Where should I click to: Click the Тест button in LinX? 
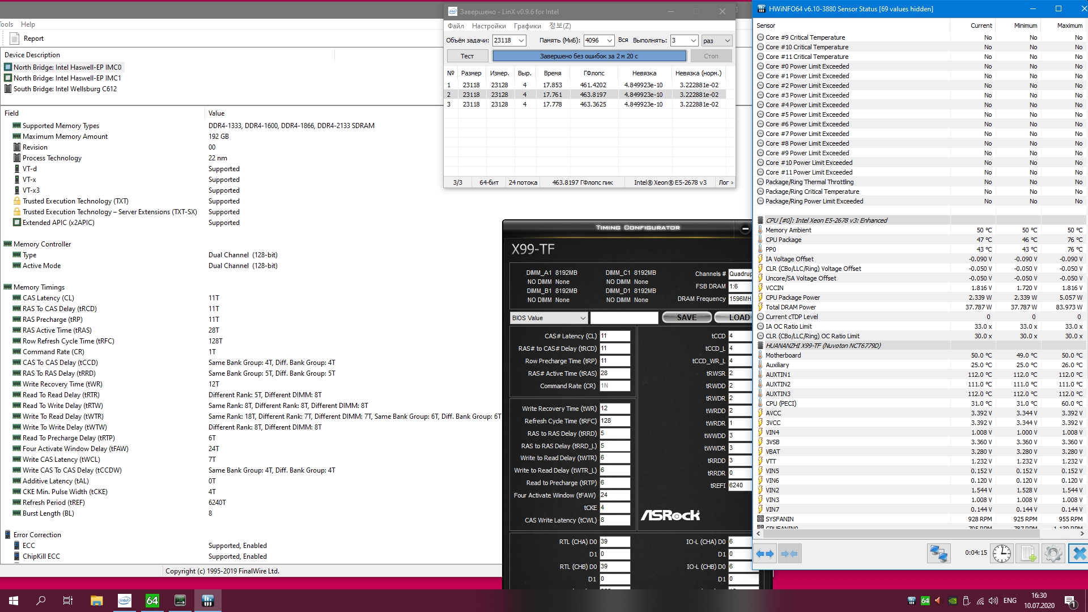coord(467,56)
